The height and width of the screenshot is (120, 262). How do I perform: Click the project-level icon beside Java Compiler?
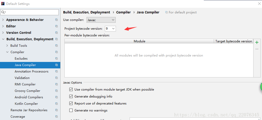tap(56, 65)
